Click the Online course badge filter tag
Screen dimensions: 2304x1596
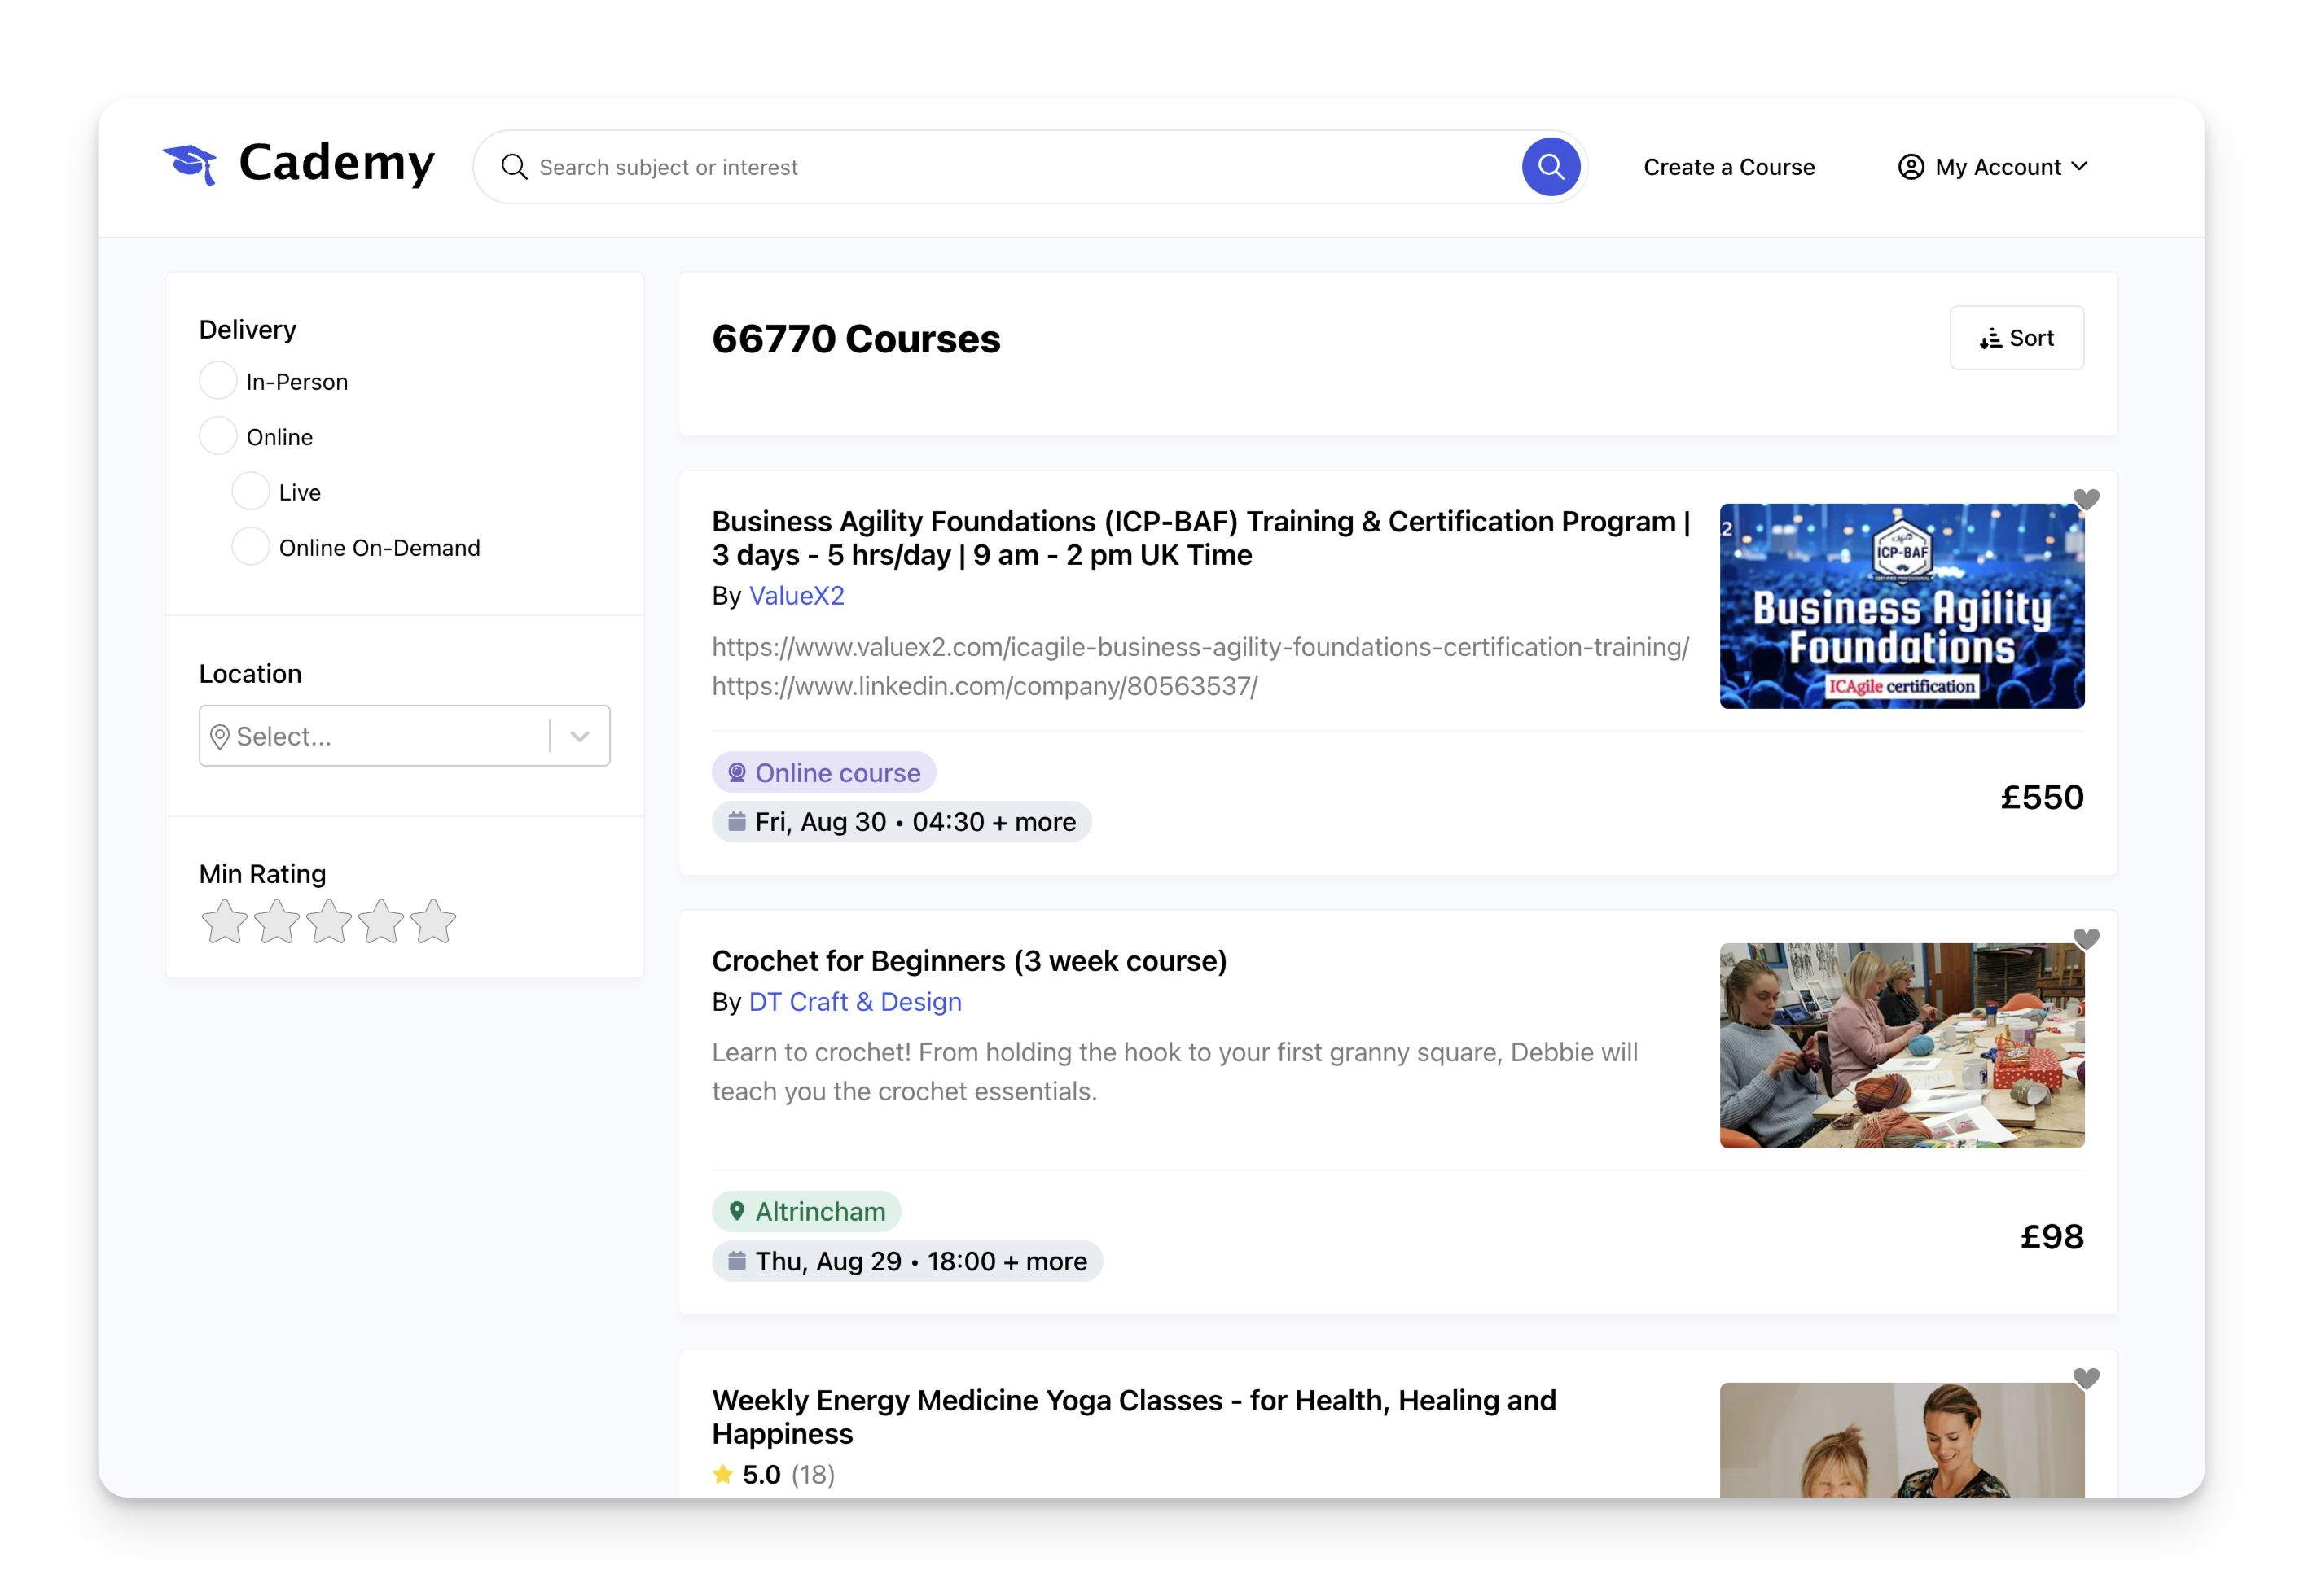point(823,772)
